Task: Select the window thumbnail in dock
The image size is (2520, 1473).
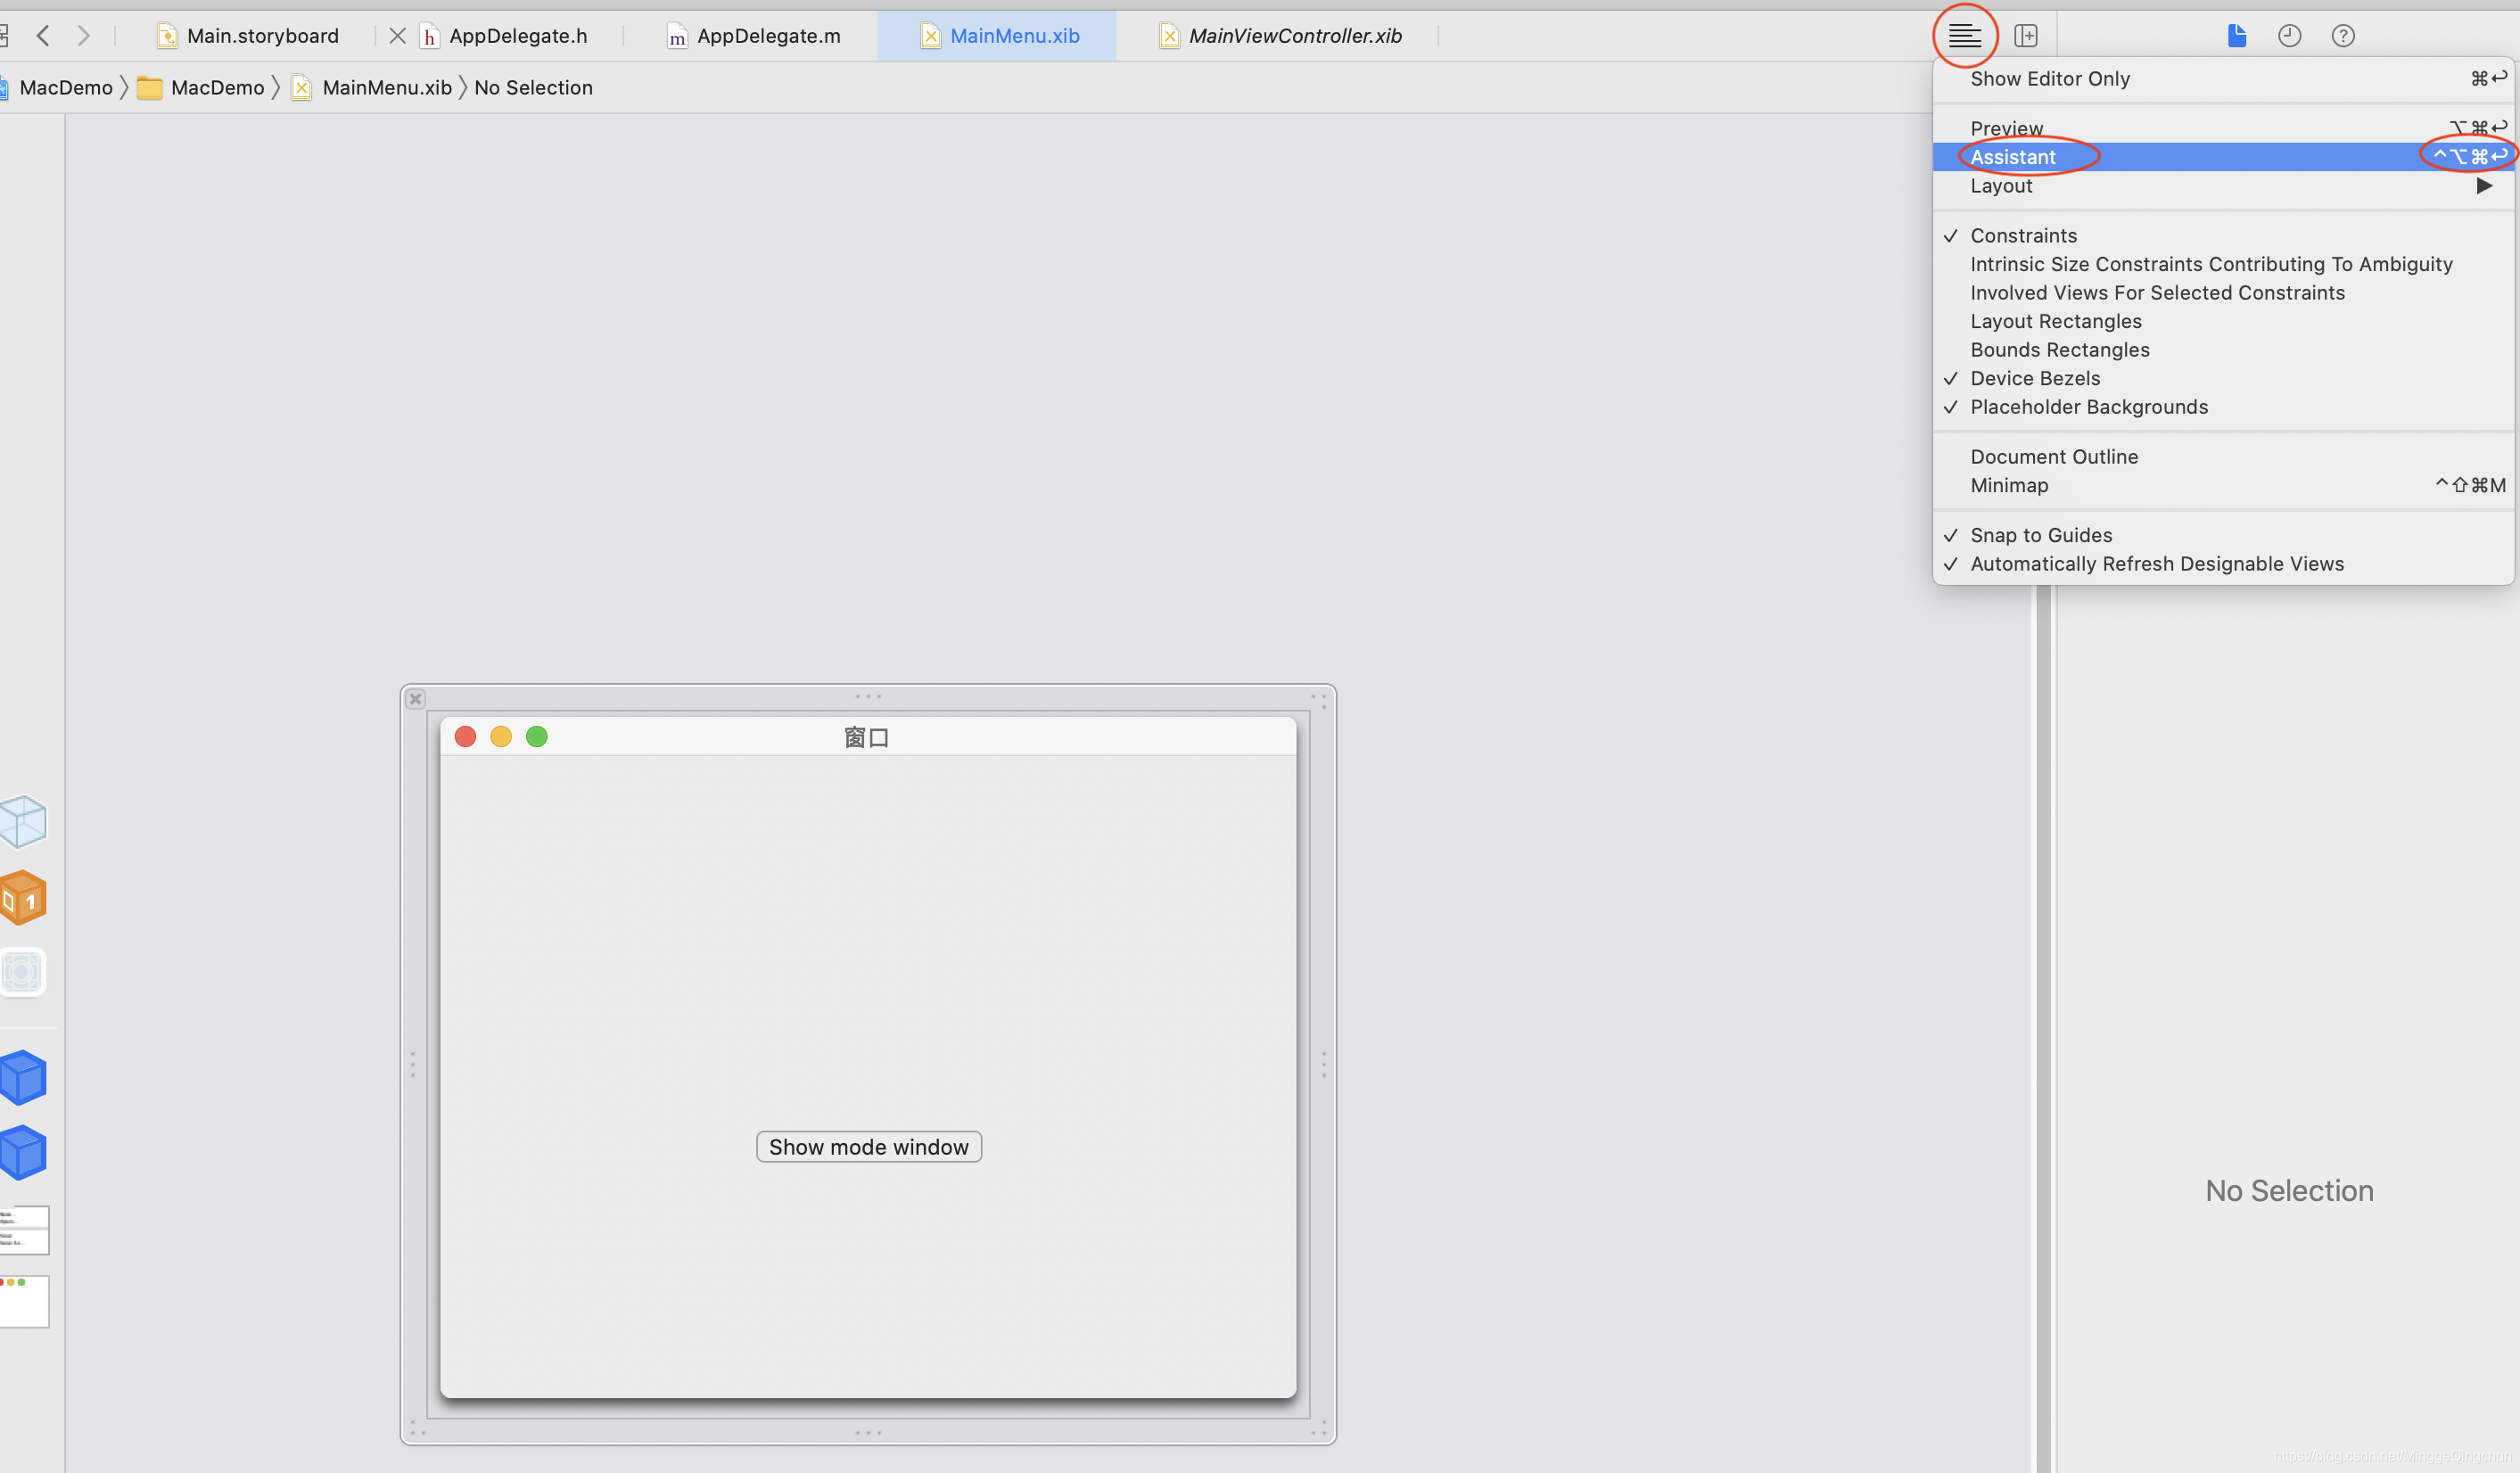Action: coord(24,1301)
